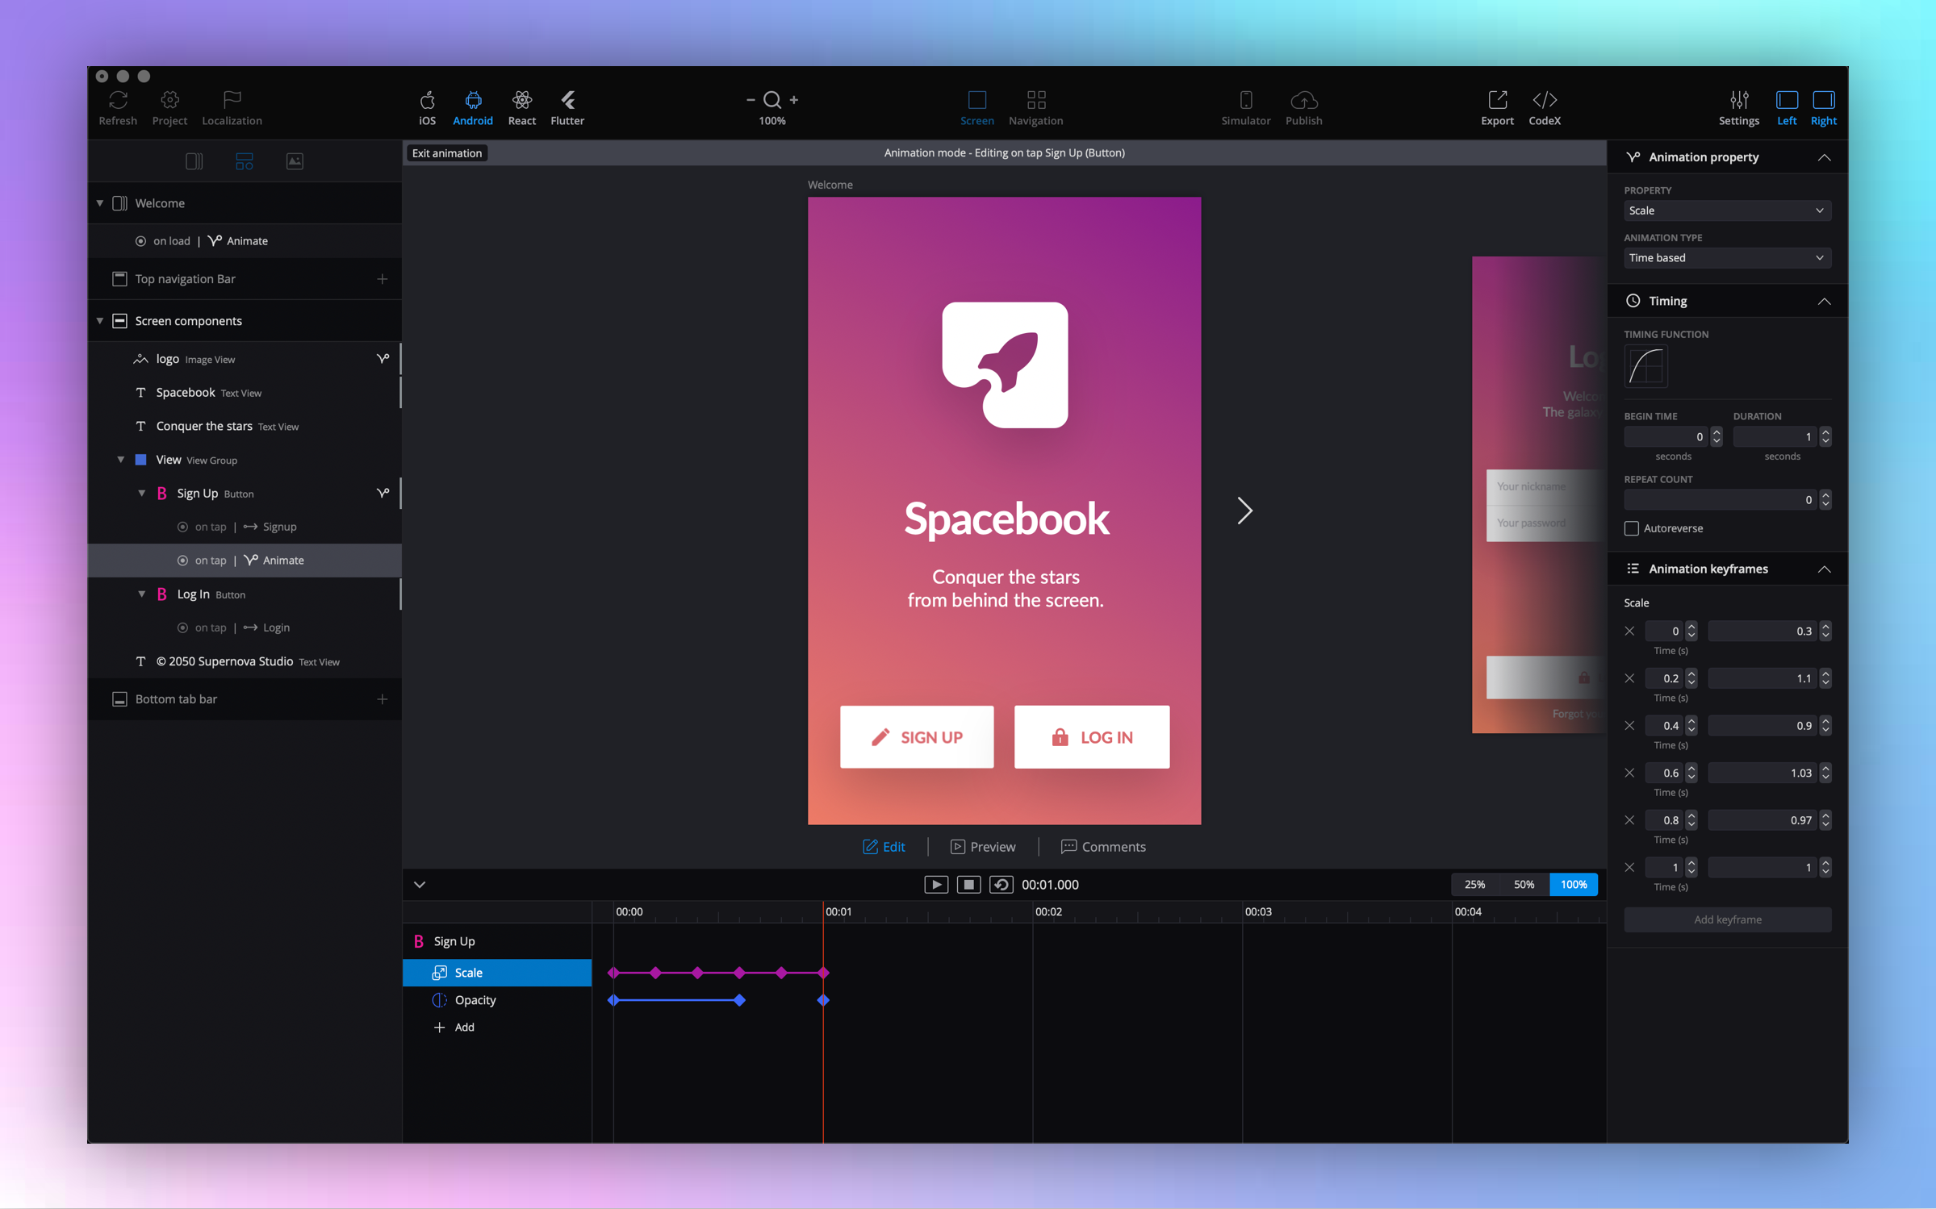Select the Flutter platform icon
The width and height of the screenshot is (1936, 1209).
tap(567, 100)
